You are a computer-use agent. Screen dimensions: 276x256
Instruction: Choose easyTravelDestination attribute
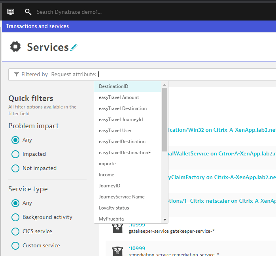tap(128, 142)
